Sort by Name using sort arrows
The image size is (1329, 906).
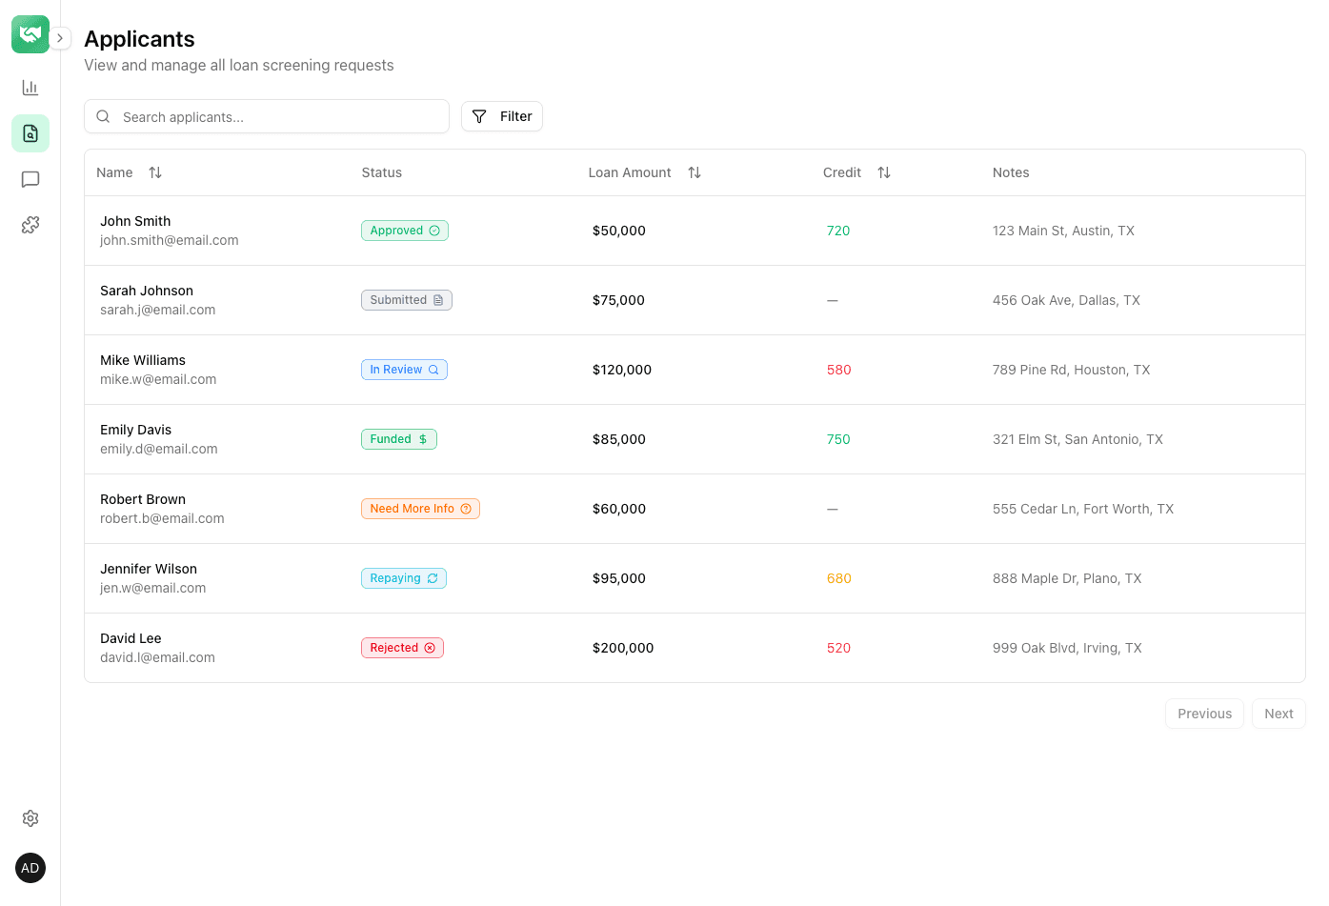(x=155, y=172)
